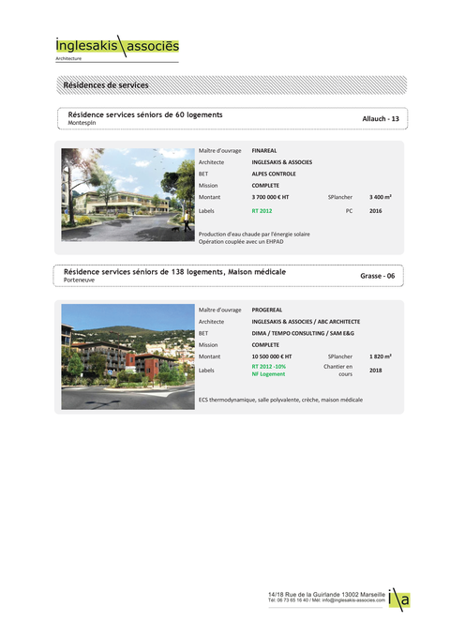Screen dimensions: 450x637
Task: Click amount '10 500 000 € HT'
Action: tap(272, 356)
